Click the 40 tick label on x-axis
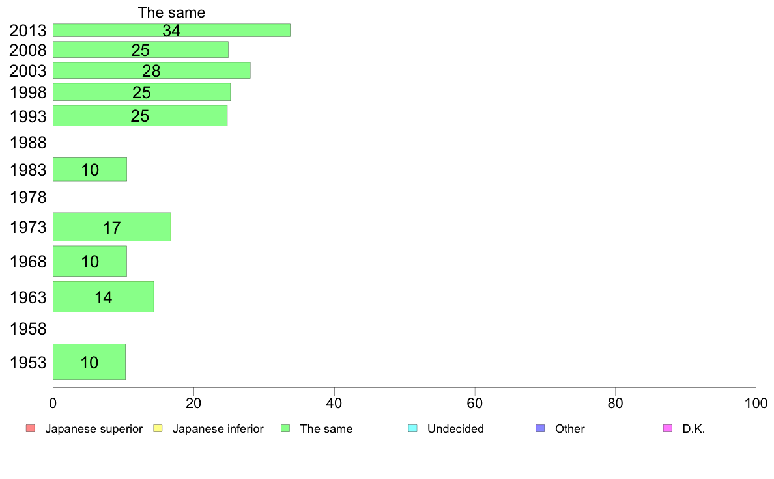The image size is (774, 479). click(x=334, y=404)
